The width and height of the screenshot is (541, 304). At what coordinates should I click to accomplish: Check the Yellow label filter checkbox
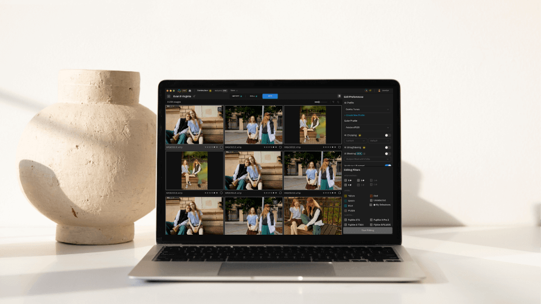click(x=346, y=196)
